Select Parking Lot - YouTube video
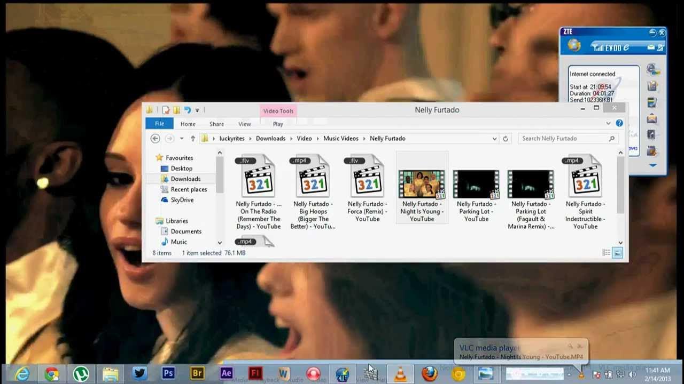Image resolution: width=684 pixels, height=384 pixels. pyautogui.click(x=477, y=189)
